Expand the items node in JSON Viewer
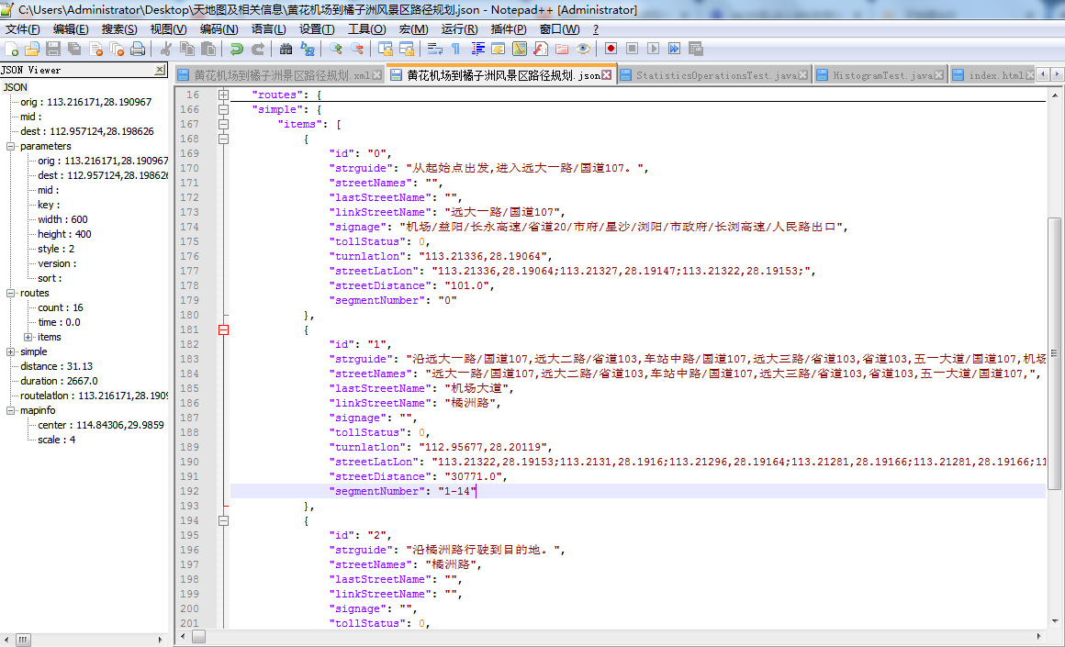The width and height of the screenshot is (1065, 647). (x=28, y=337)
